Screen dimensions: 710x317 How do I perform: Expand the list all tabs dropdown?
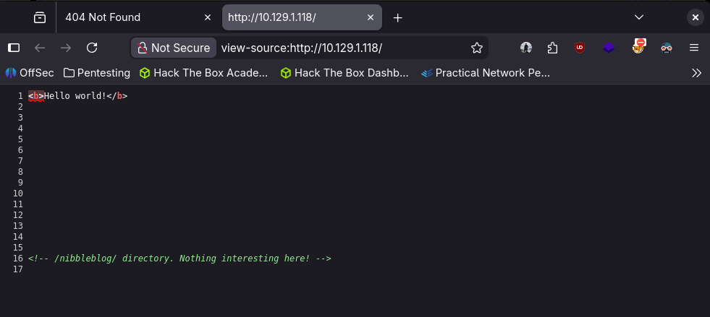pos(639,17)
